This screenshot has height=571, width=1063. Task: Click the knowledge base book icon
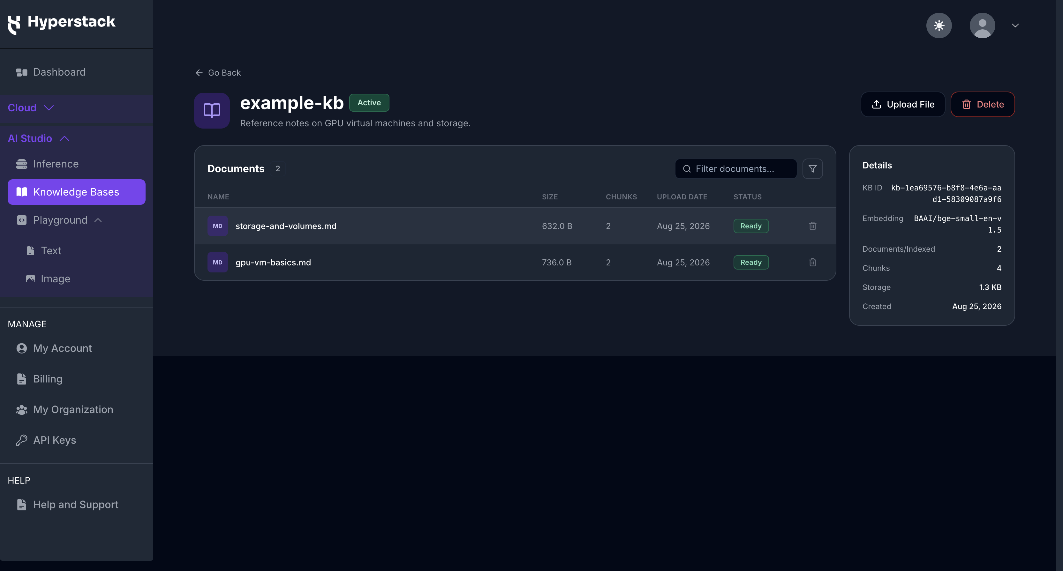[212, 110]
